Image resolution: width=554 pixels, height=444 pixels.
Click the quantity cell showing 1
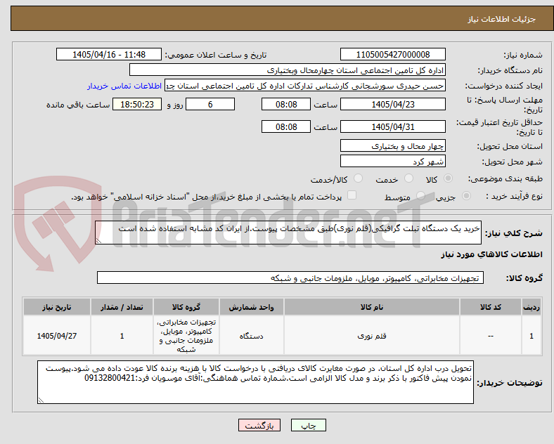(122, 336)
